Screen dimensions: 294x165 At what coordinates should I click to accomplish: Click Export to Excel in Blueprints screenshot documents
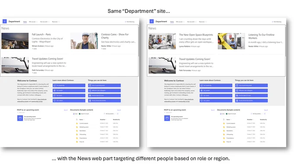click(x=231, y=114)
